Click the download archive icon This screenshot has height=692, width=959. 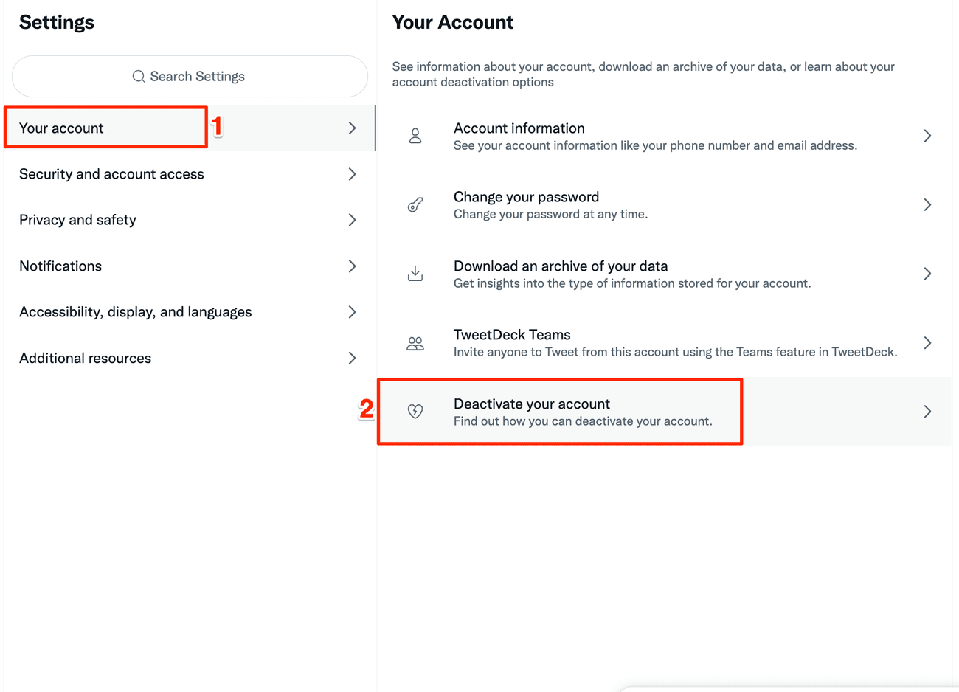[x=415, y=274]
